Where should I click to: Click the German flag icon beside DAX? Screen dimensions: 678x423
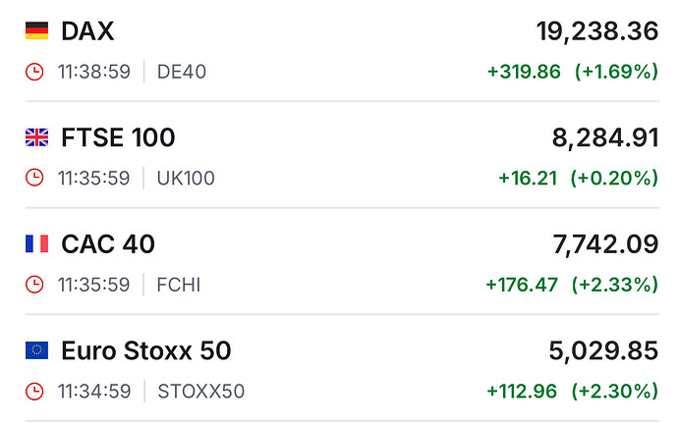click(36, 31)
